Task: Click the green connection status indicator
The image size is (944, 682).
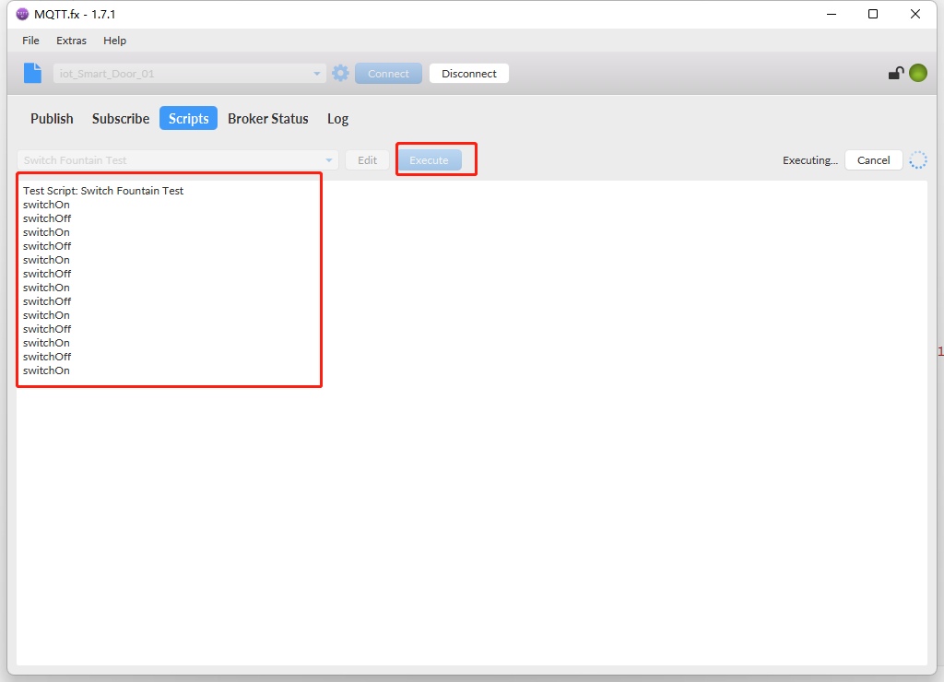Action: pos(918,73)
